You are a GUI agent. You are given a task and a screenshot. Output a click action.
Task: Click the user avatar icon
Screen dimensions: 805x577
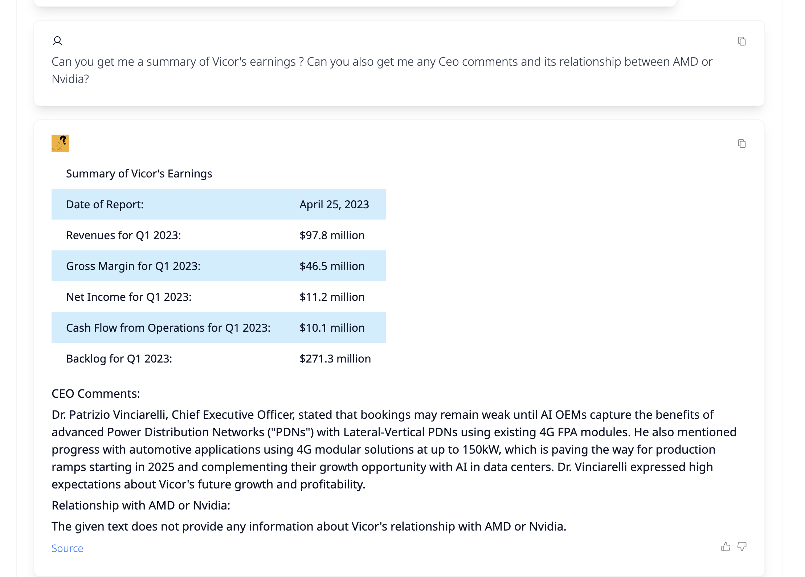(57, 41)
